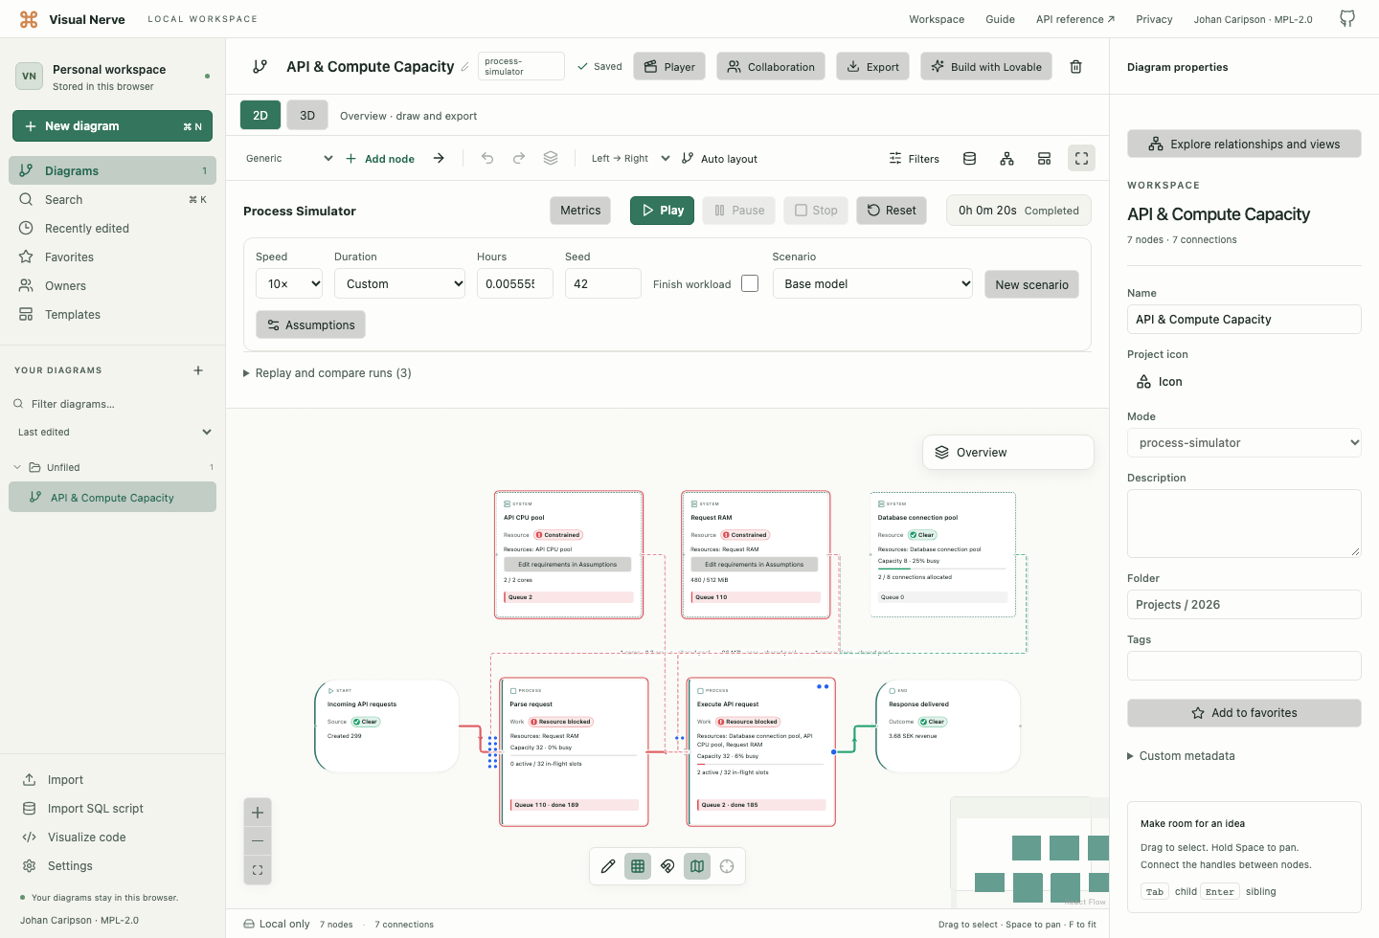This screenshot has width=1379, height=938.
Task: Click the GitHub icon in top bar
Action: pyautogui.click(x=1347, y=19)
